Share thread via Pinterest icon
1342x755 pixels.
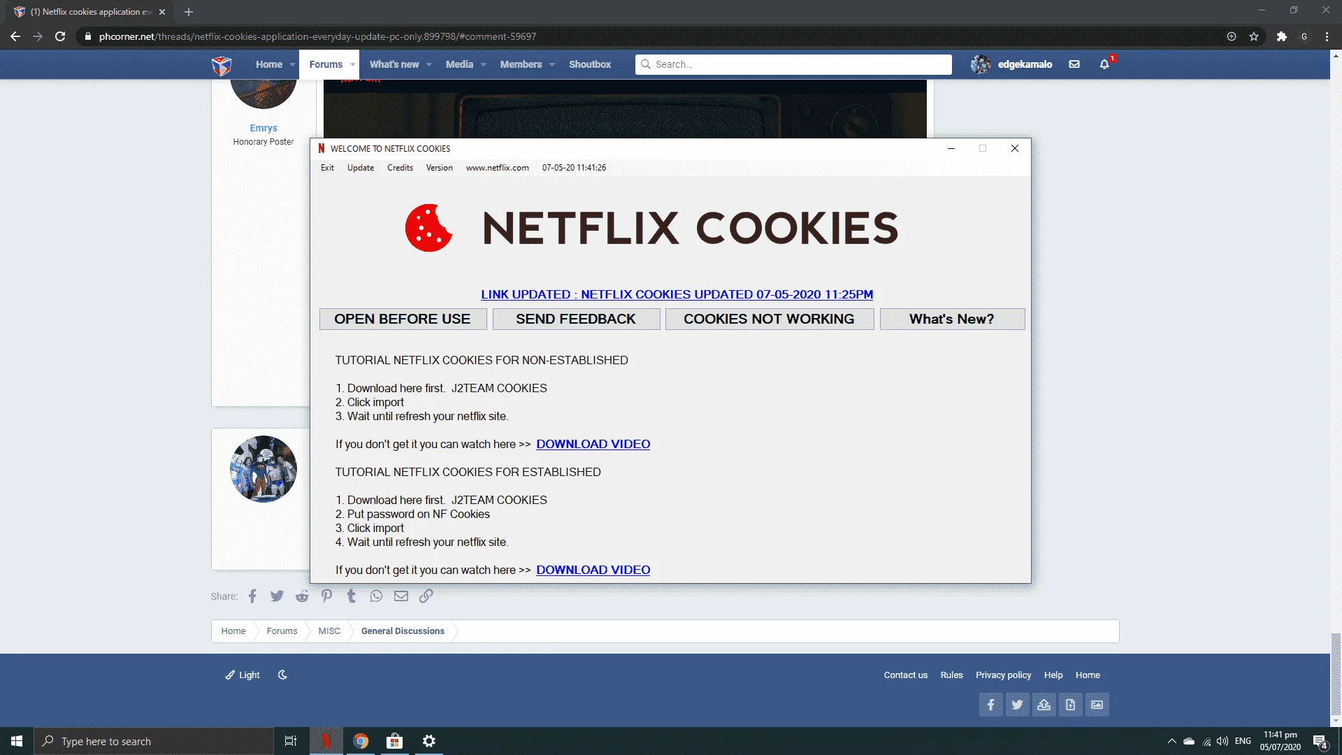[326, 596]
